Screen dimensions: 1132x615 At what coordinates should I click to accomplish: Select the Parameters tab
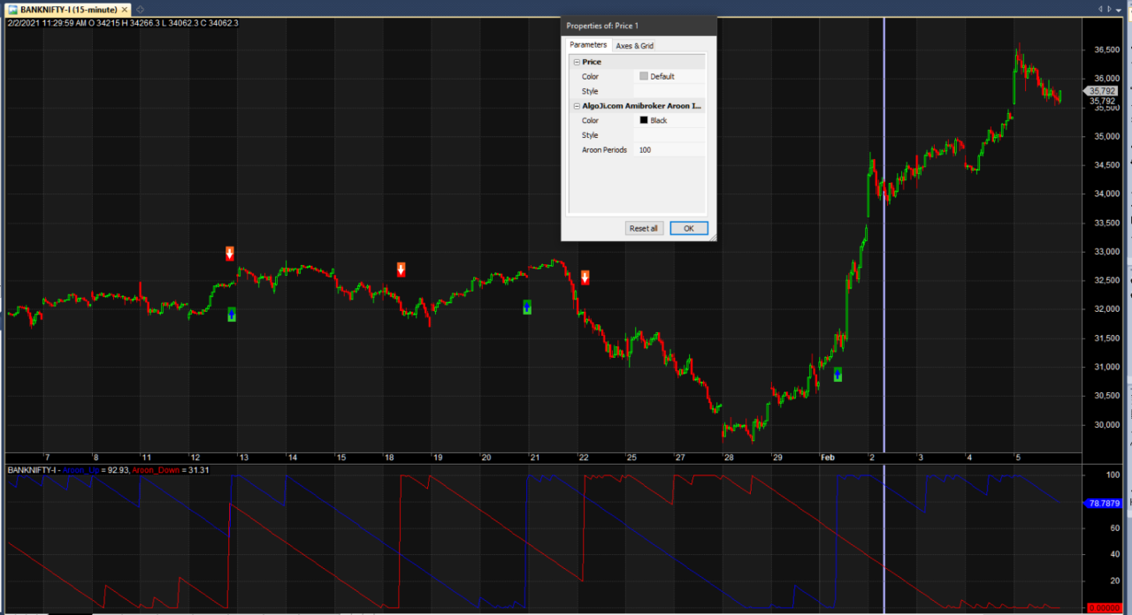point(587,45)
